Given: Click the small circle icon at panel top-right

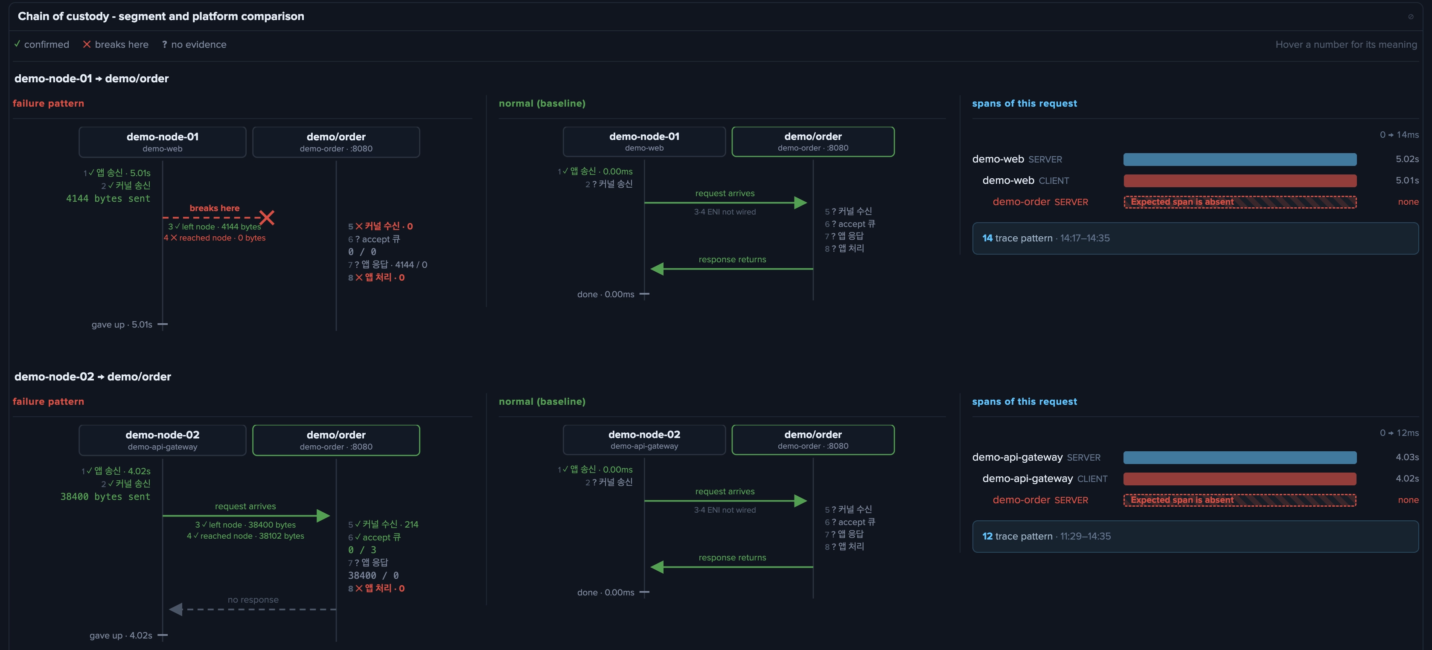Looking at the screenshot, I should (x=1410, y=17).
